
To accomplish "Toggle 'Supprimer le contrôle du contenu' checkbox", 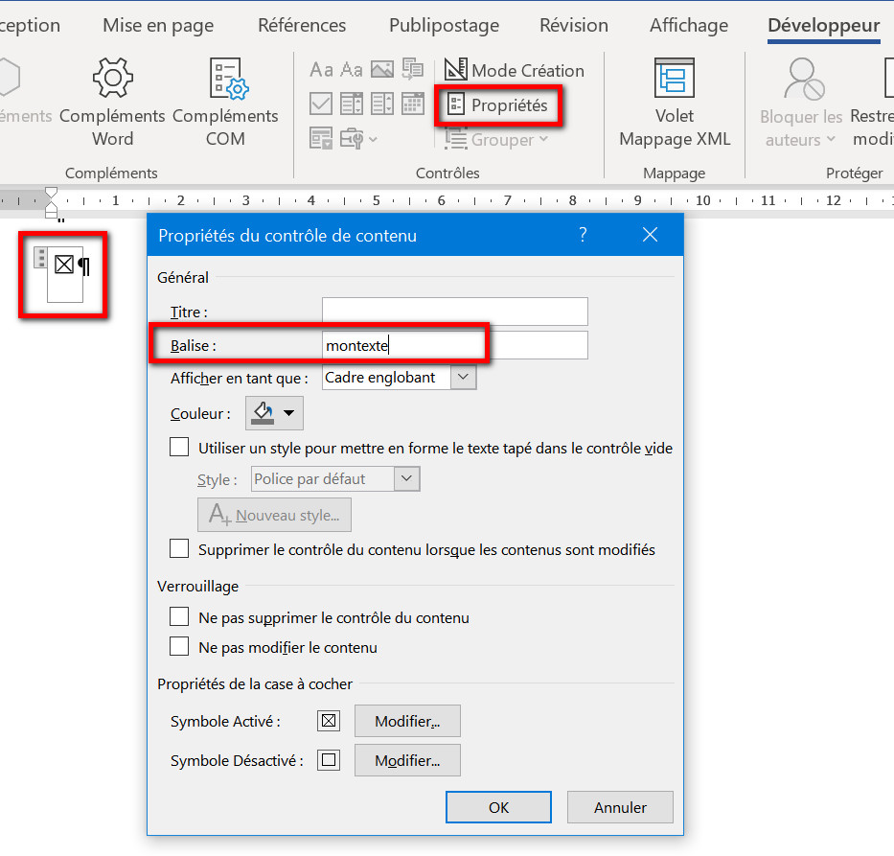I will pos(179,549).
